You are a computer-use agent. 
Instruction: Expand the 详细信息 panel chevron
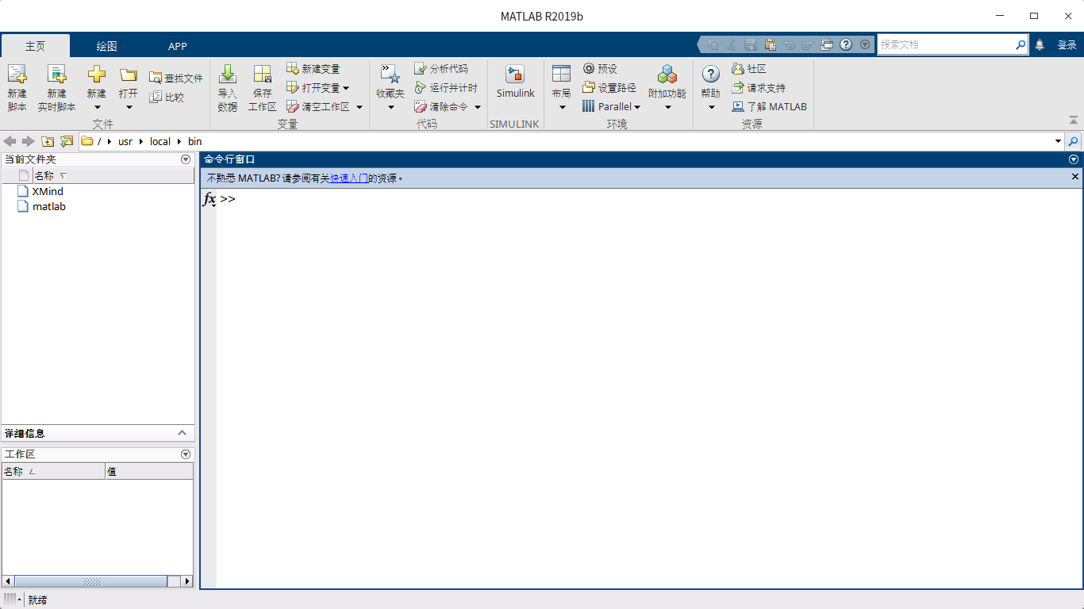click(182, 433)
